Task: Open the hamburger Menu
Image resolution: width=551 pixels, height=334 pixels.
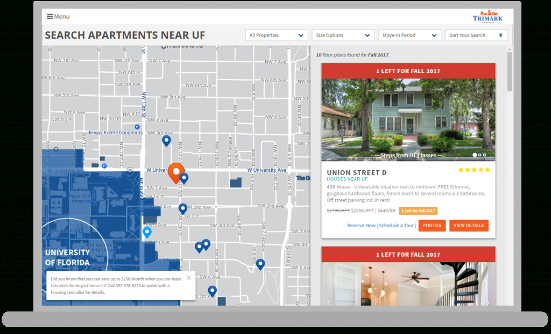Action: 58,17
